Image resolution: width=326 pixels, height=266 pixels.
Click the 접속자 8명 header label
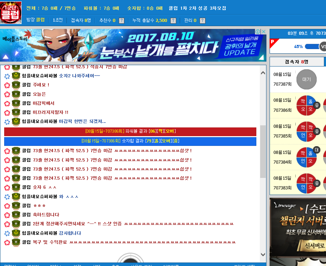[81, 20]
